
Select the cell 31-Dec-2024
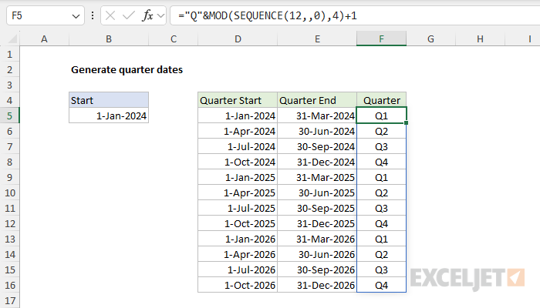tap(317, 162)
